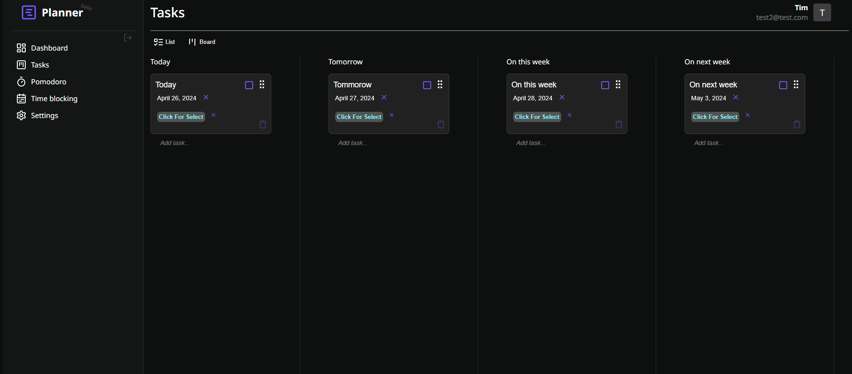Switch to List view
Viewport: 852px width, 374px height.
point(164,42)
